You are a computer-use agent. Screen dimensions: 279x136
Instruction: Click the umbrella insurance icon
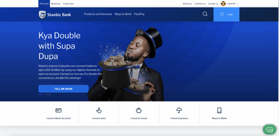(x=179, y=110)
